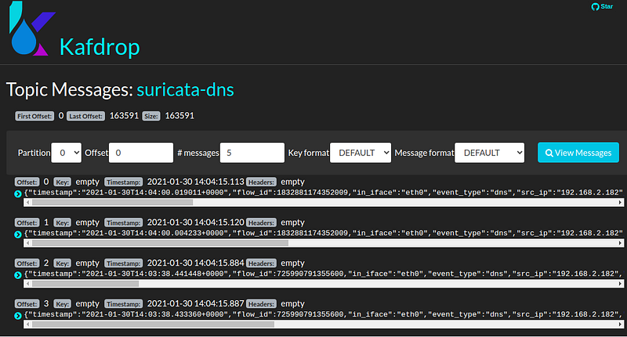Click left scroll arrow of offset 3 message
The image size is (627, 337).
27,324
